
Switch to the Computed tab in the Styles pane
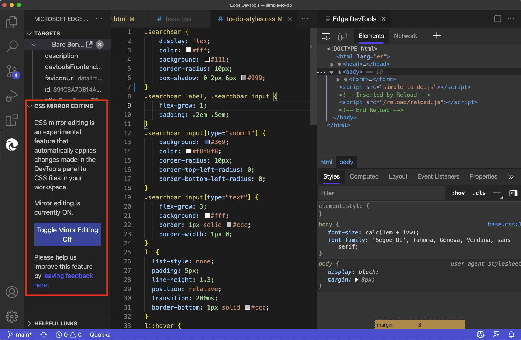[364, 176]
